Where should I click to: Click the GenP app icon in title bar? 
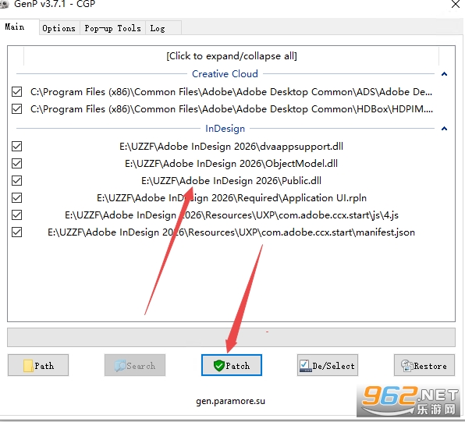(4, 4)
